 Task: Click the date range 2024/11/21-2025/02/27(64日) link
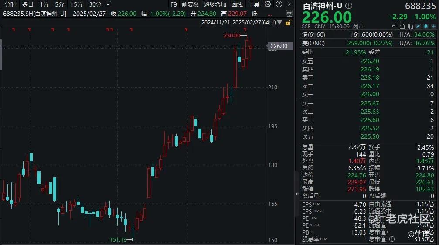point(238,22)
